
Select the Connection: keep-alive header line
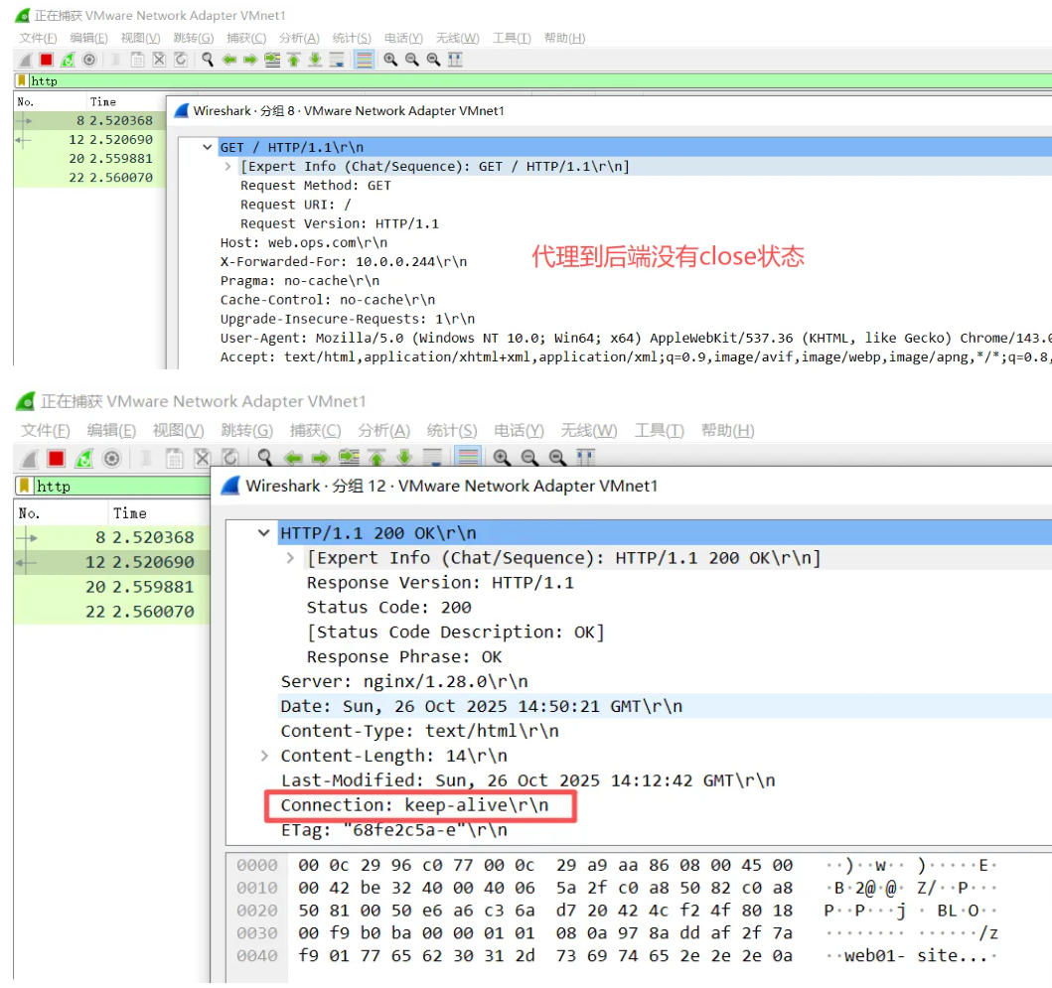[x=414, y=805]
